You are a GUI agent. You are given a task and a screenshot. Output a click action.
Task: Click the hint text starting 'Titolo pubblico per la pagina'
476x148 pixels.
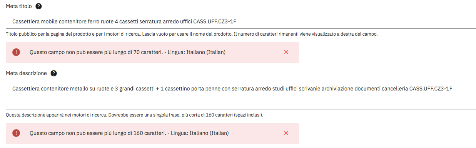[x=192, y=34]
